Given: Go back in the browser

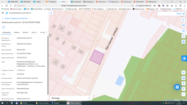Looking at the screenshot, I should tap(2, 6).
